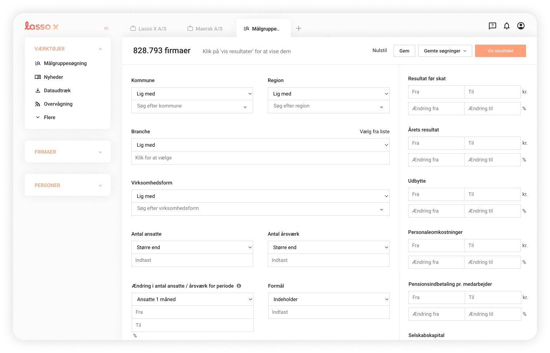
Task: Click Udbytte Ændring fra field
Action: click(436, 211)
